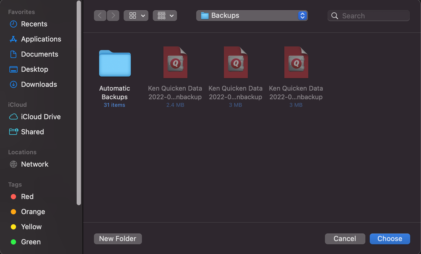Screen dimensions: 421x254
Task: Open the icon view mode dropdown
Action: 136,16
